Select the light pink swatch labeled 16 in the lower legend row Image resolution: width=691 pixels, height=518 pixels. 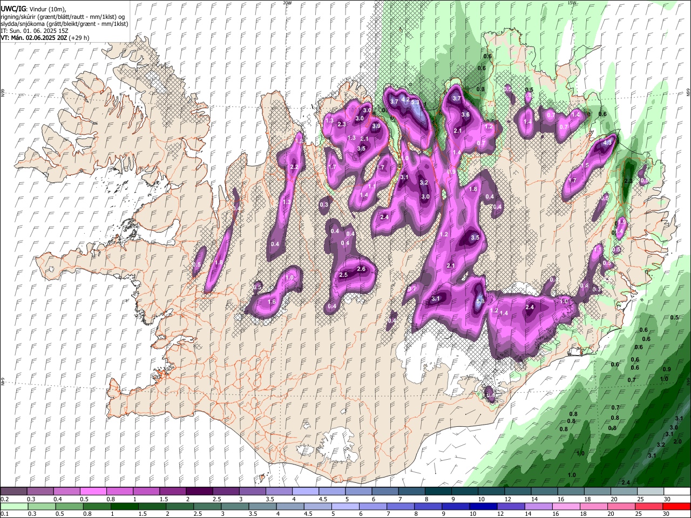coord(565,506)
